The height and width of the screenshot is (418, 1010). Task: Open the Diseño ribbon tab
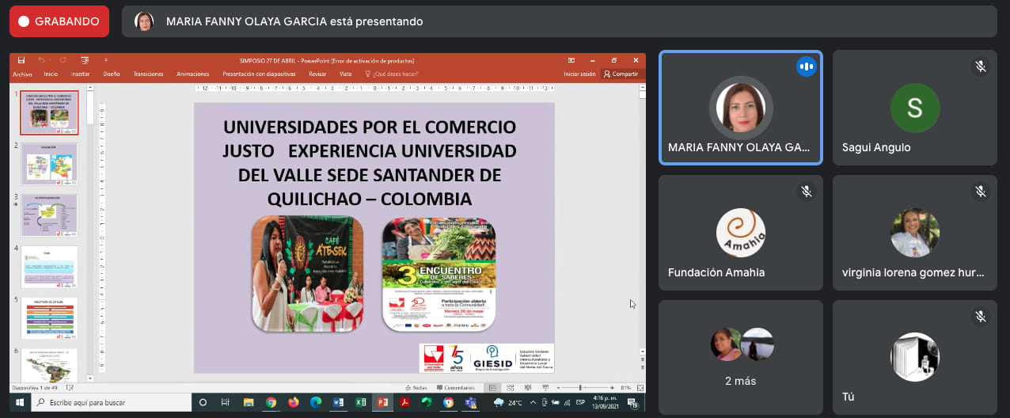[112, 74]
